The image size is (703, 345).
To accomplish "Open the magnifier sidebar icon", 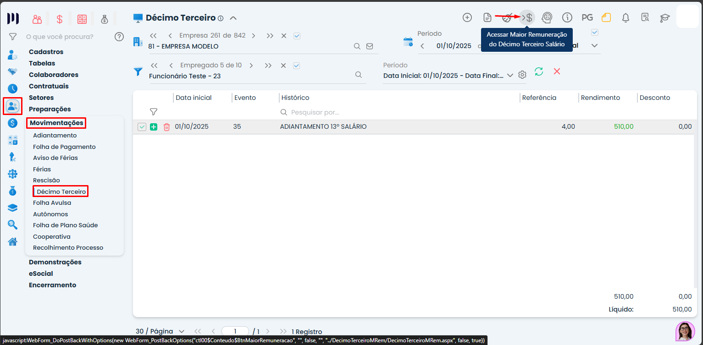I will (13, 225).
